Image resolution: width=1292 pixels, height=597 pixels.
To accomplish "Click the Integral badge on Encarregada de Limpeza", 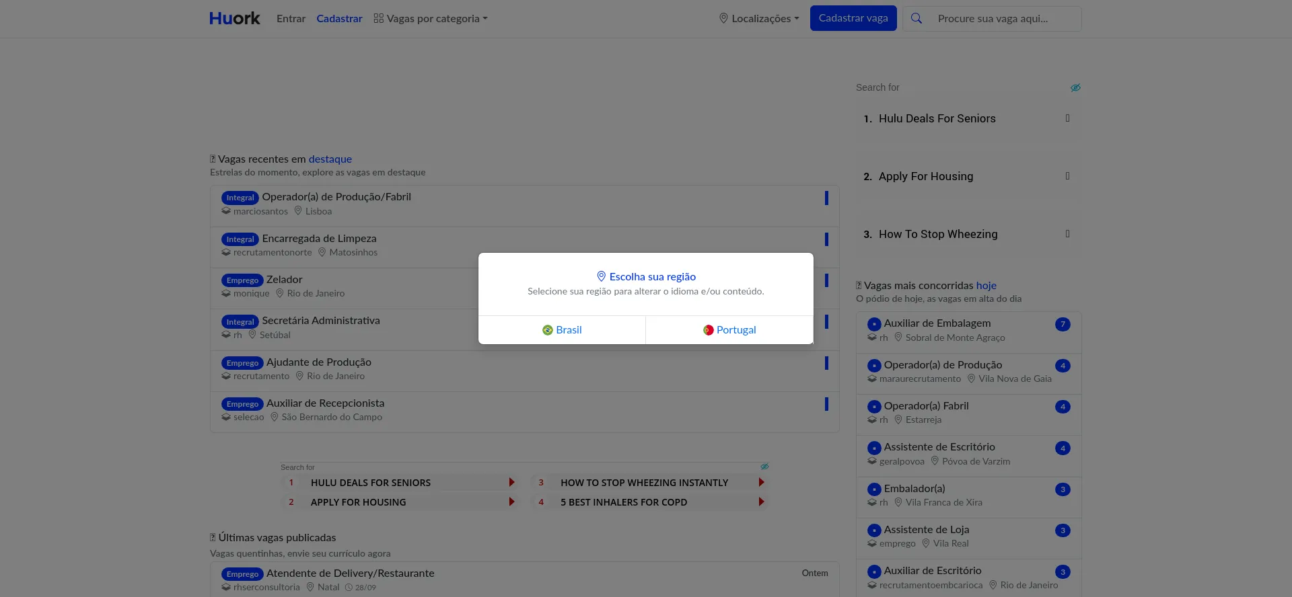I will click(x=240, y=239).
